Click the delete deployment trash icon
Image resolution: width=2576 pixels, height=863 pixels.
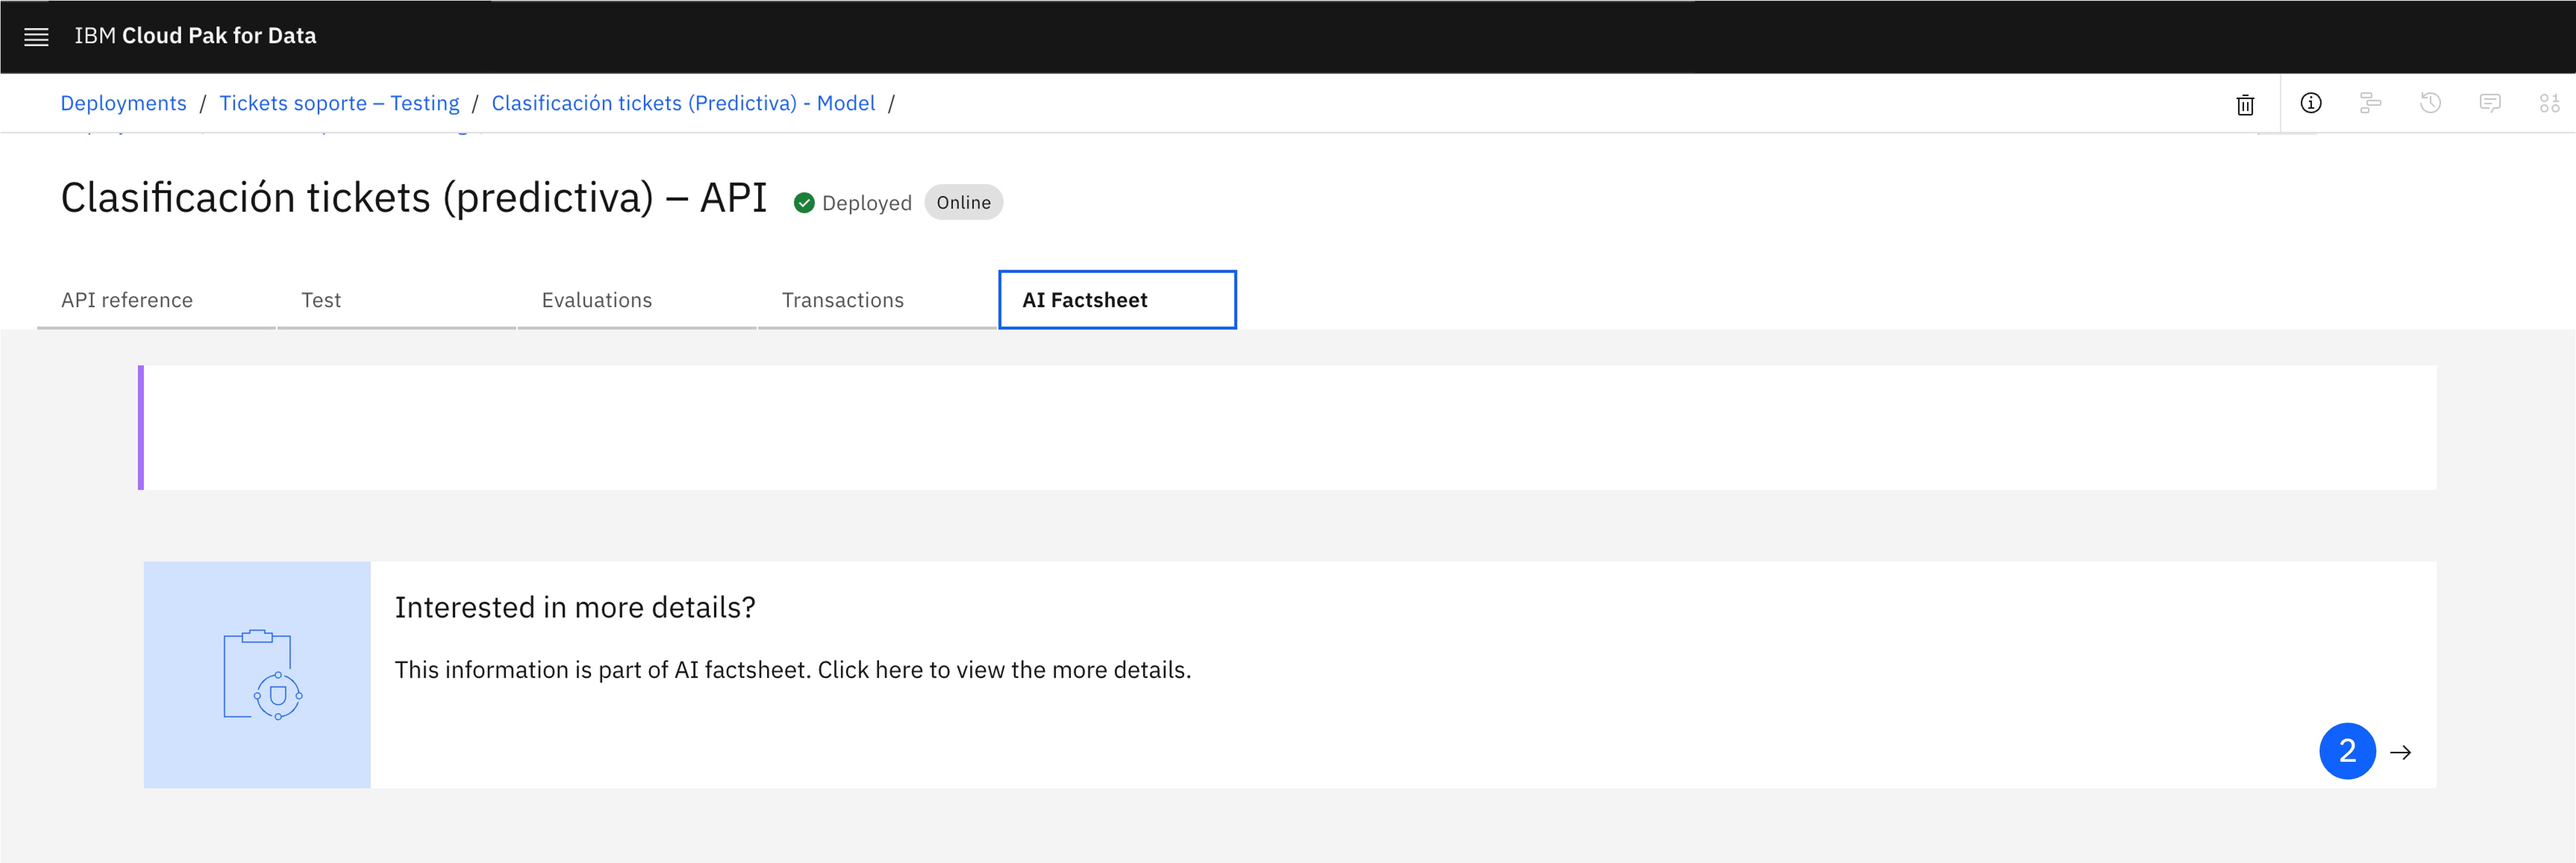click(x=2245, y=104)
